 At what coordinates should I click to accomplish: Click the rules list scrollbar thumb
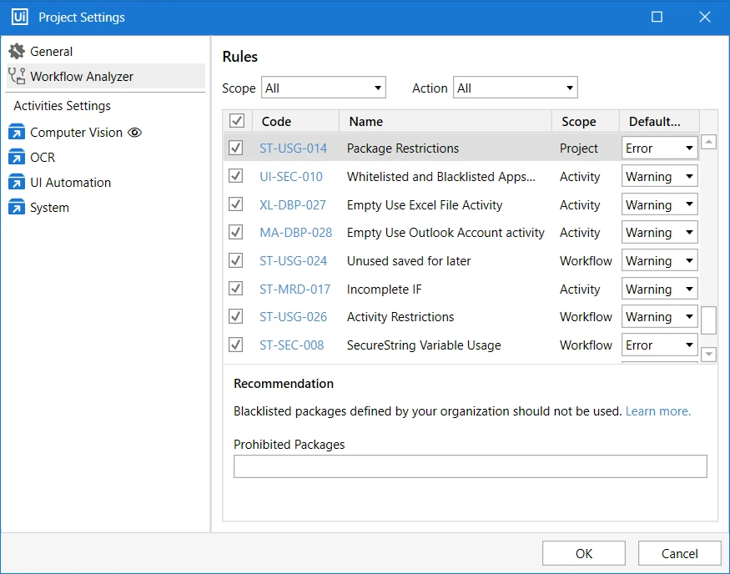[x=708, y=320]
